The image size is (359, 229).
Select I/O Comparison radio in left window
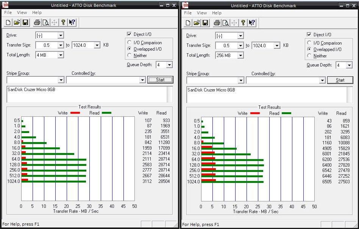[130, 43]
